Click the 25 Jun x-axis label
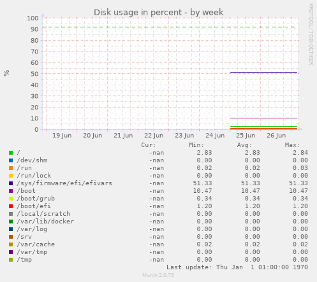The width and height of the screenshot is (317, 282). pyautogui.click(x=246, y=136)
